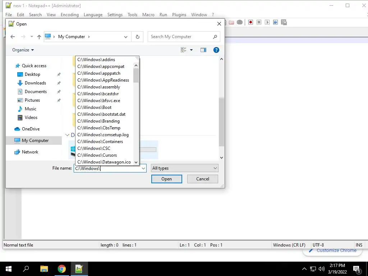Go up one folder level in Open dialog
368x276 pixels.
tap(39, 37)
